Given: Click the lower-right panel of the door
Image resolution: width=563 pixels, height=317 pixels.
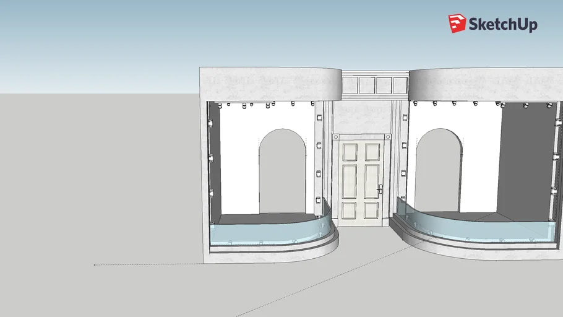Looking at the screenshot, I should pos(371,209).
